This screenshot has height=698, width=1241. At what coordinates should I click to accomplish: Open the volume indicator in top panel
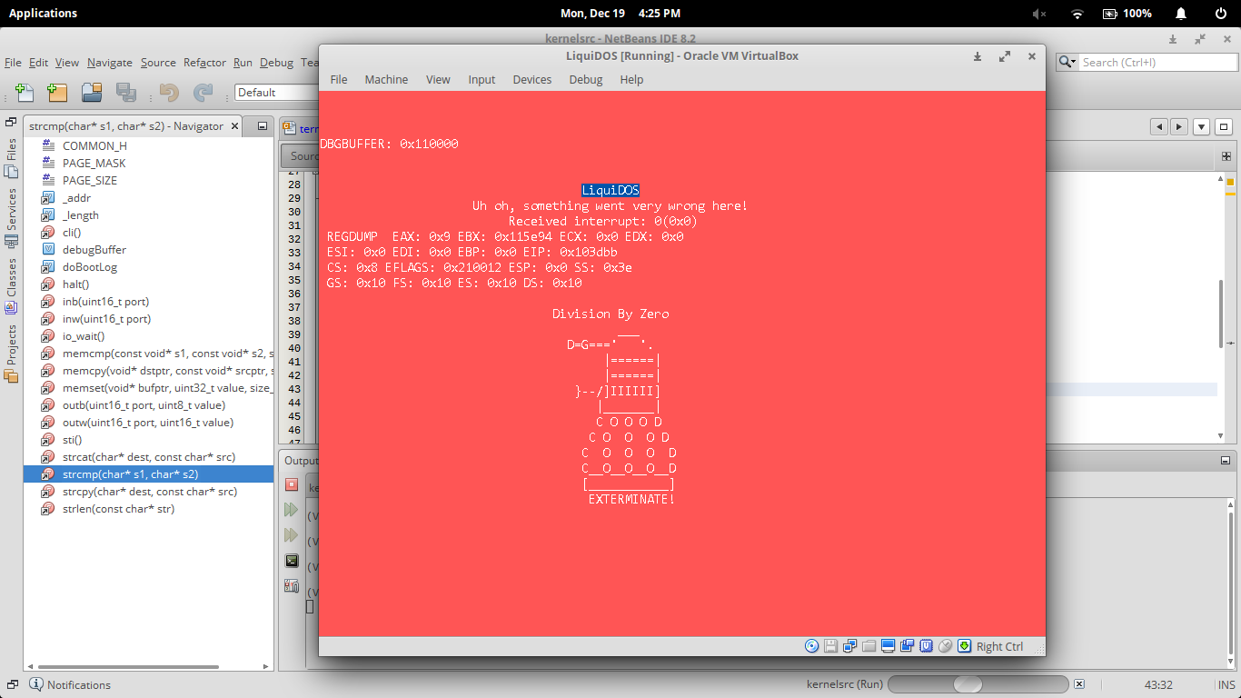1039,13
